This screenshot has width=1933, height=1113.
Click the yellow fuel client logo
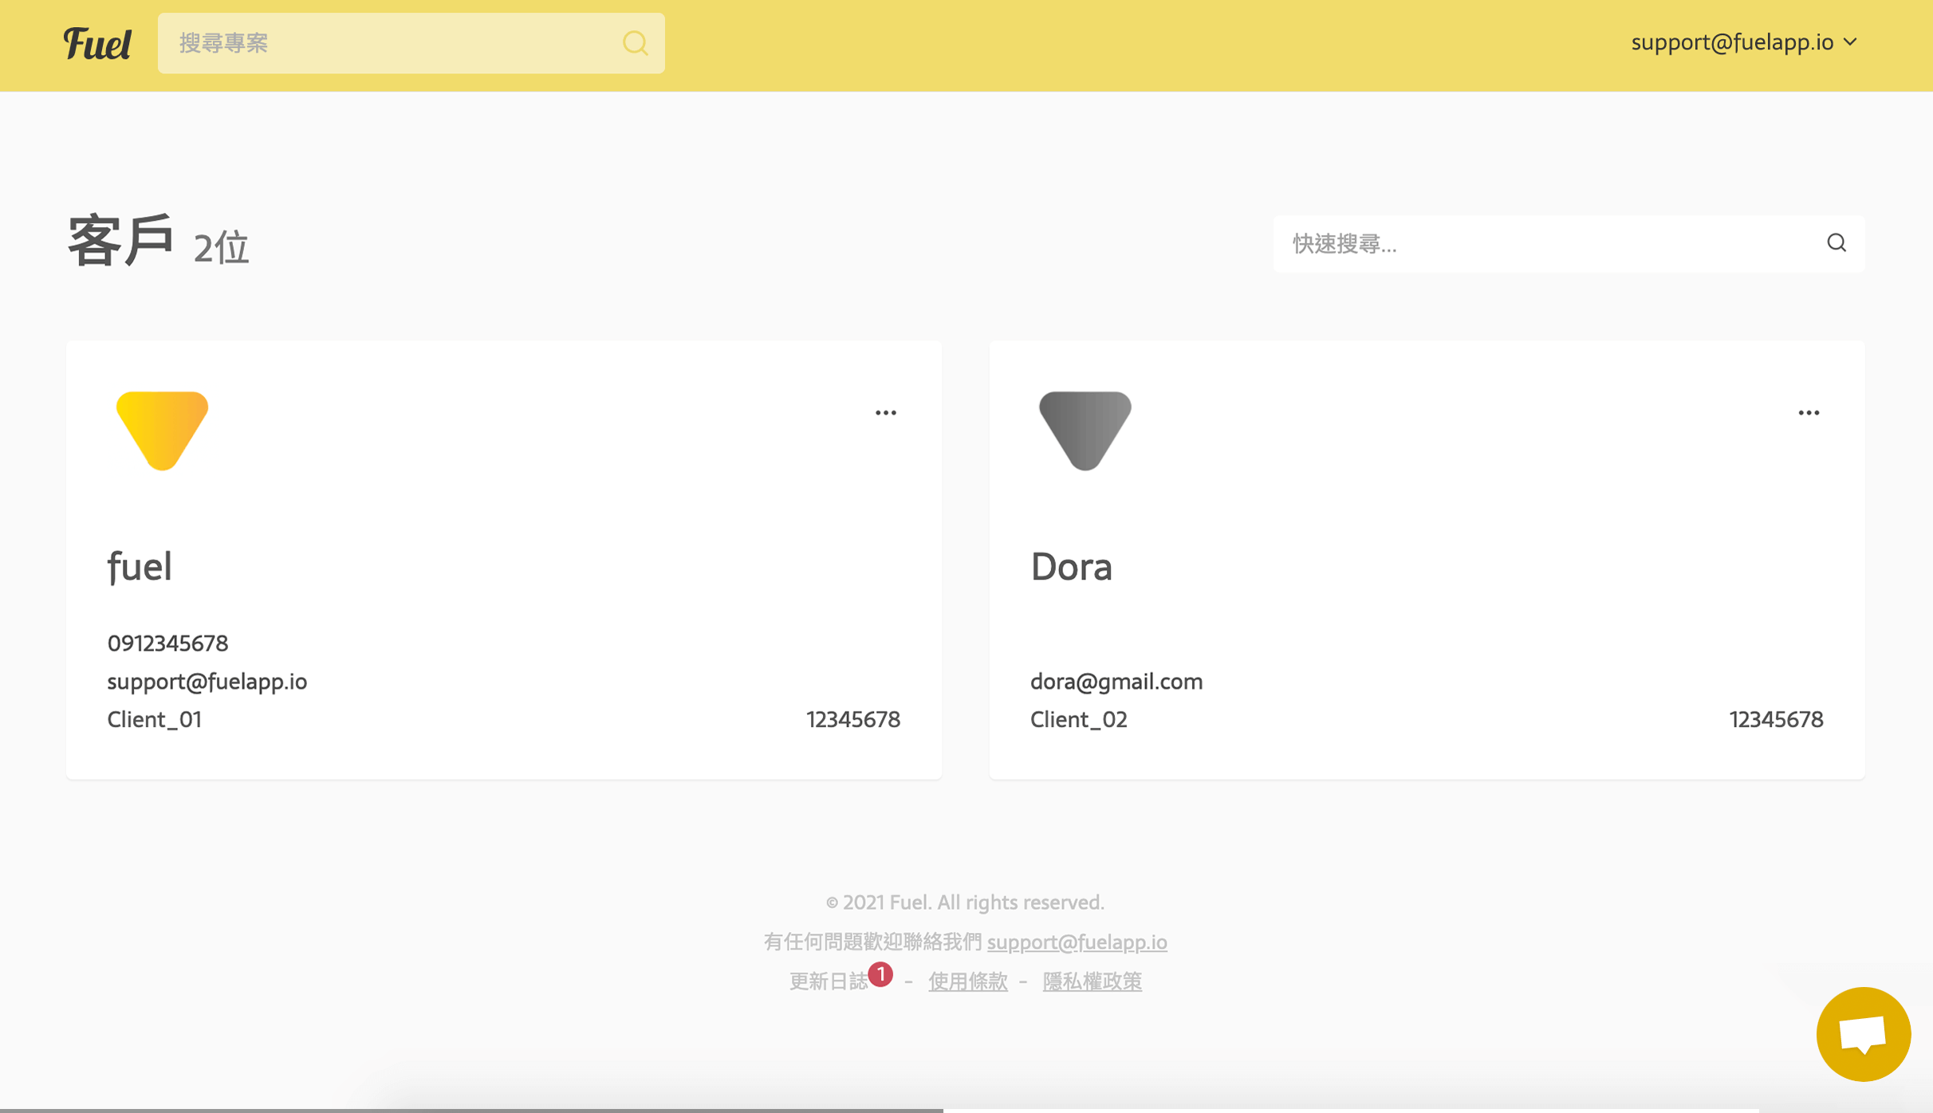162,431
